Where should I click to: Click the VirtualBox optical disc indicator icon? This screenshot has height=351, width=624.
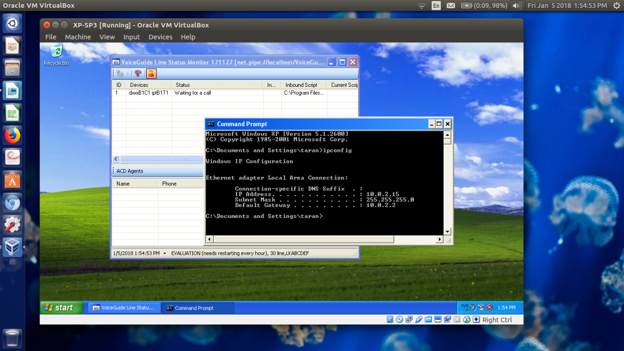coord(399,319)
